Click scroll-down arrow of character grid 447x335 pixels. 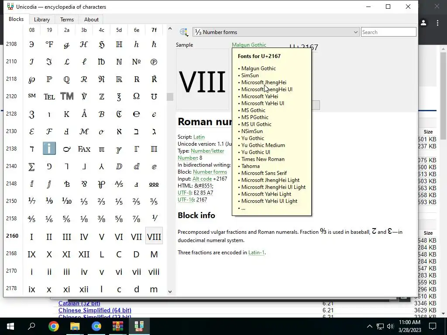[170, 291]
